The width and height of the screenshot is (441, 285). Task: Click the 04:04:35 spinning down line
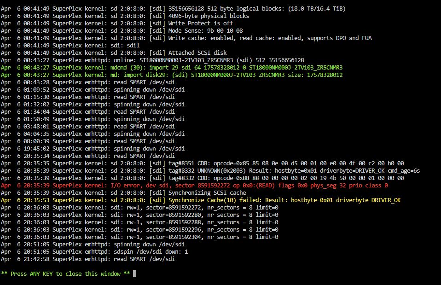click(93, 134)
